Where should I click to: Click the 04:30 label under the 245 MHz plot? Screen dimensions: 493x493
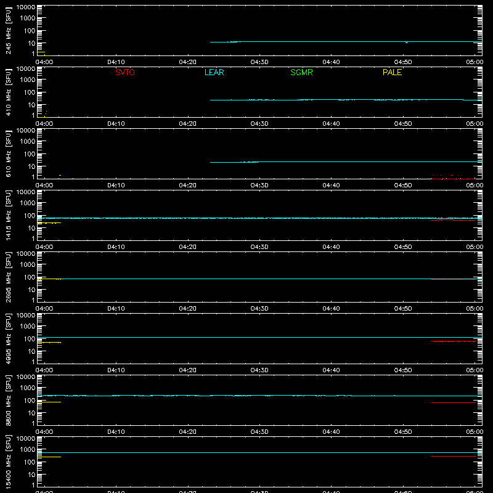pos(259,62)
